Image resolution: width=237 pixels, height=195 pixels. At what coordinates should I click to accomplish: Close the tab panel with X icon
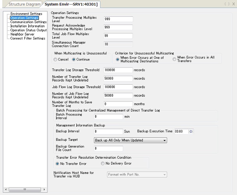[x=233, y=4]
